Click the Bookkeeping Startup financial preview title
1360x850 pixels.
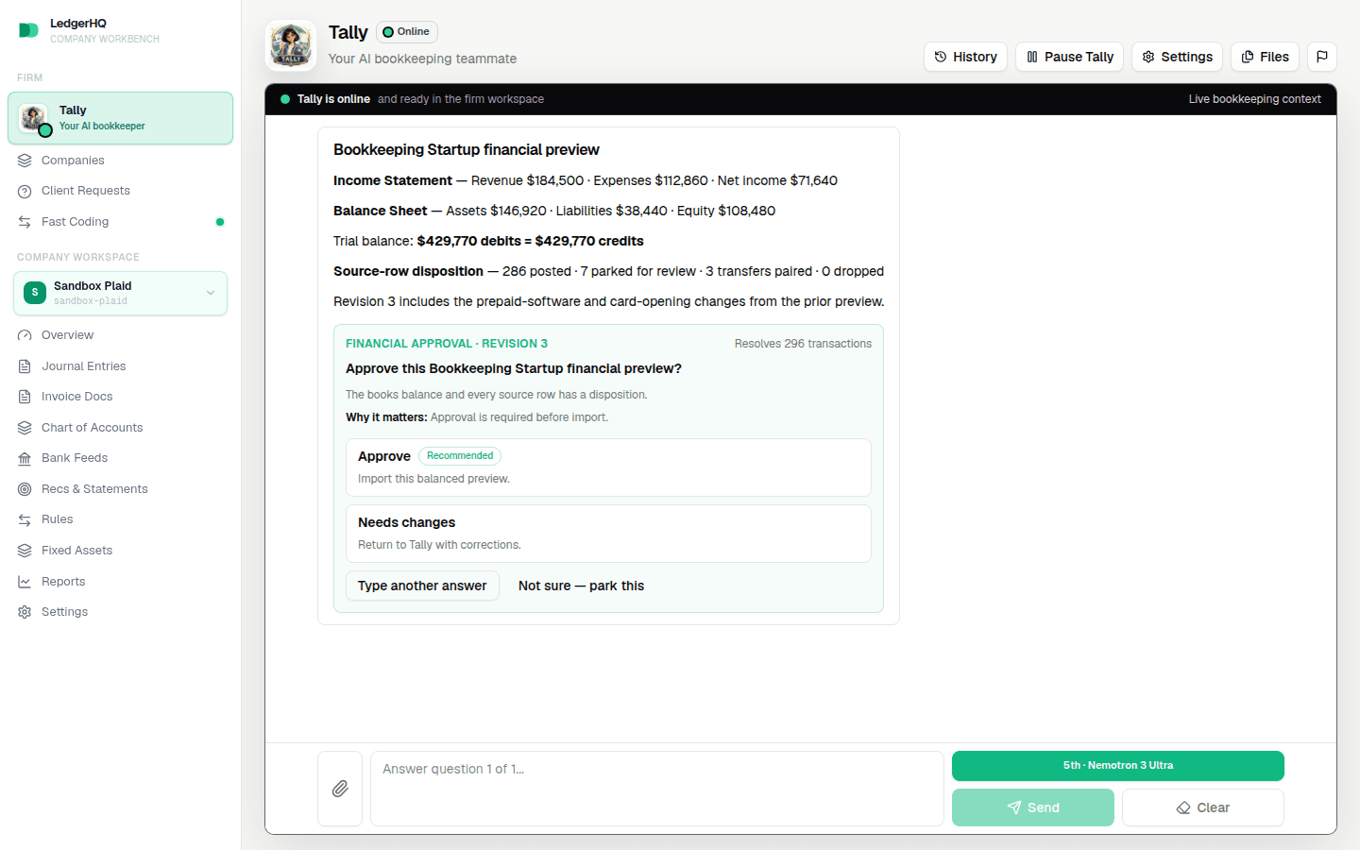[x=467, y=150]
